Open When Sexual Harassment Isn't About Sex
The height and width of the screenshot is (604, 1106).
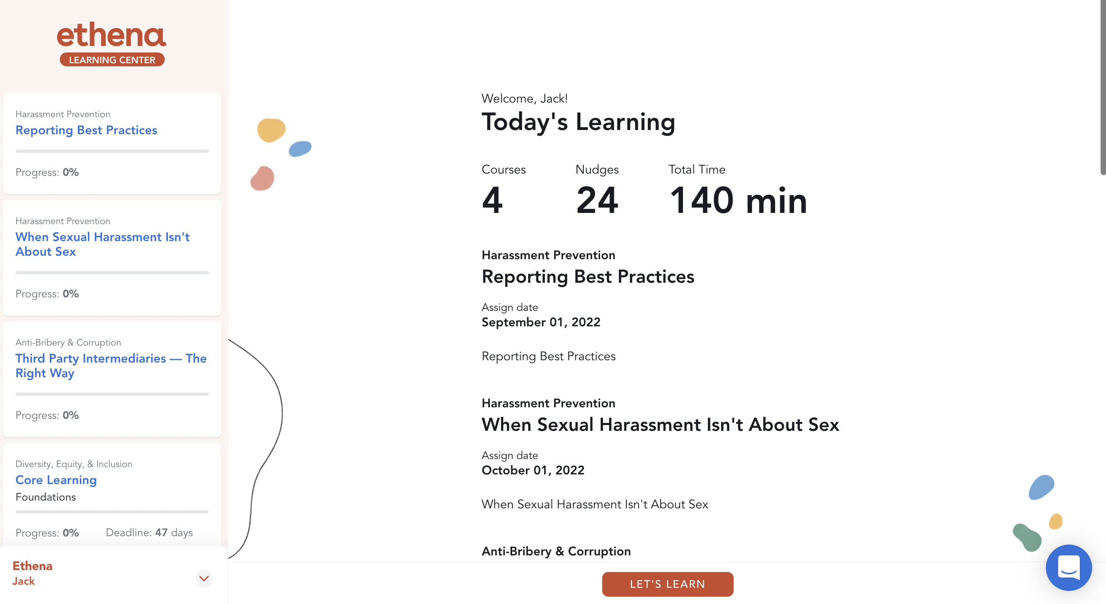pyautogui.click(x=102, y=244)
